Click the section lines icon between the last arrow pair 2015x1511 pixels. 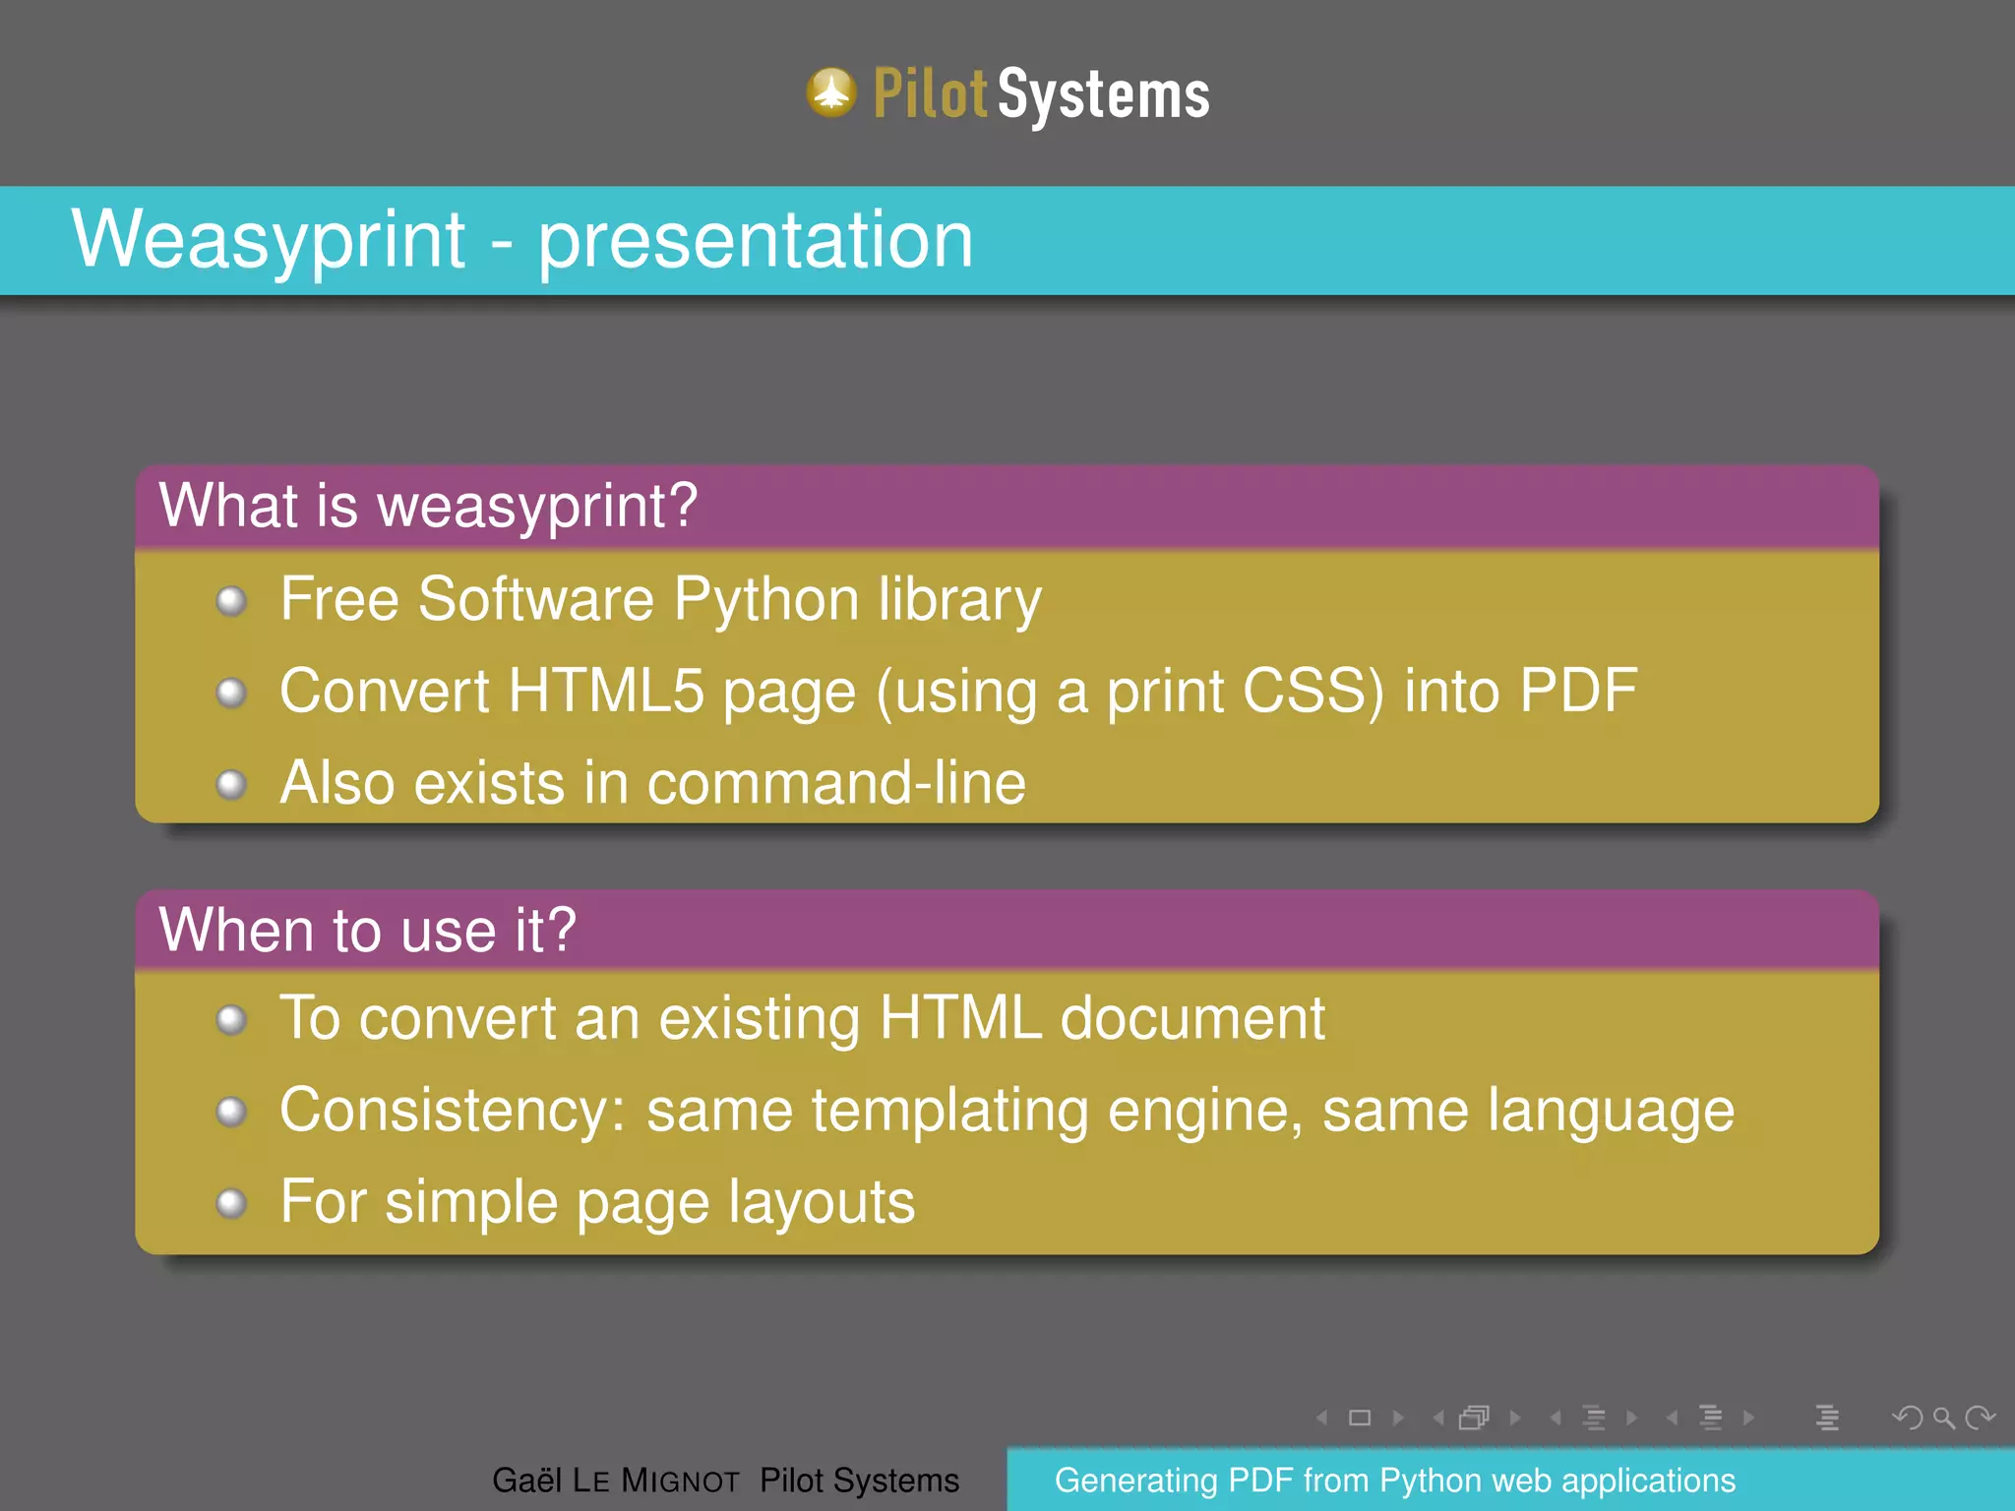(1711, 1418)
